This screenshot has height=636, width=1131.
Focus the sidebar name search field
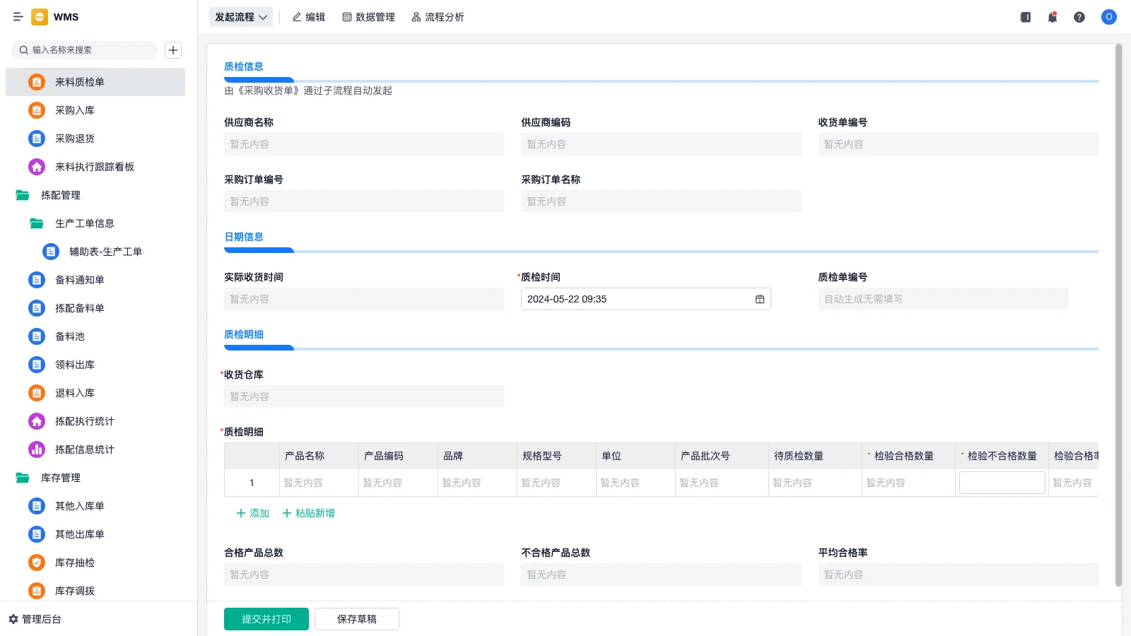(x=84, y=50)
